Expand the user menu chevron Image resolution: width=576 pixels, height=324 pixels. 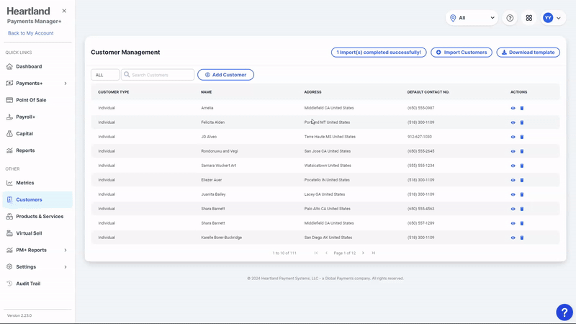(x=559, y=18)
